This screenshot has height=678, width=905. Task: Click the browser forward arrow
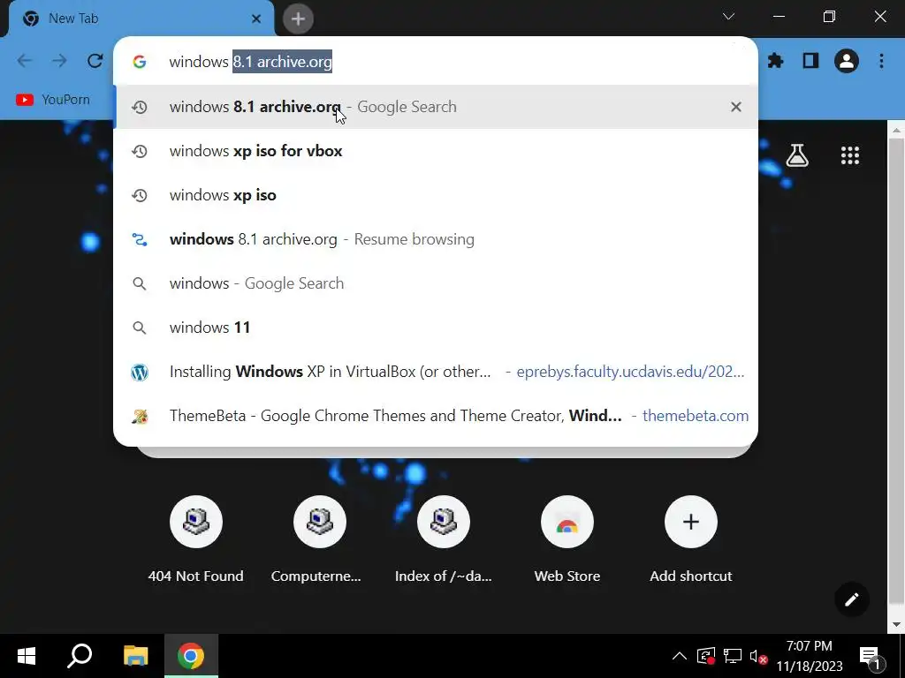pos(59,61)
